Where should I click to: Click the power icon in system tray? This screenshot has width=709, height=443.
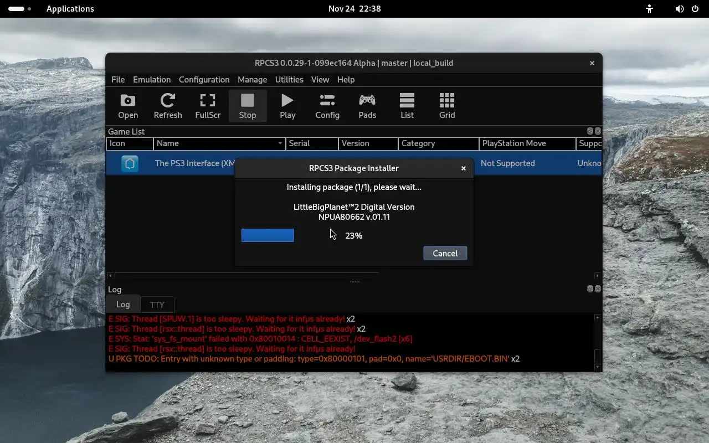pyautogui.click(x=695, y=9)
